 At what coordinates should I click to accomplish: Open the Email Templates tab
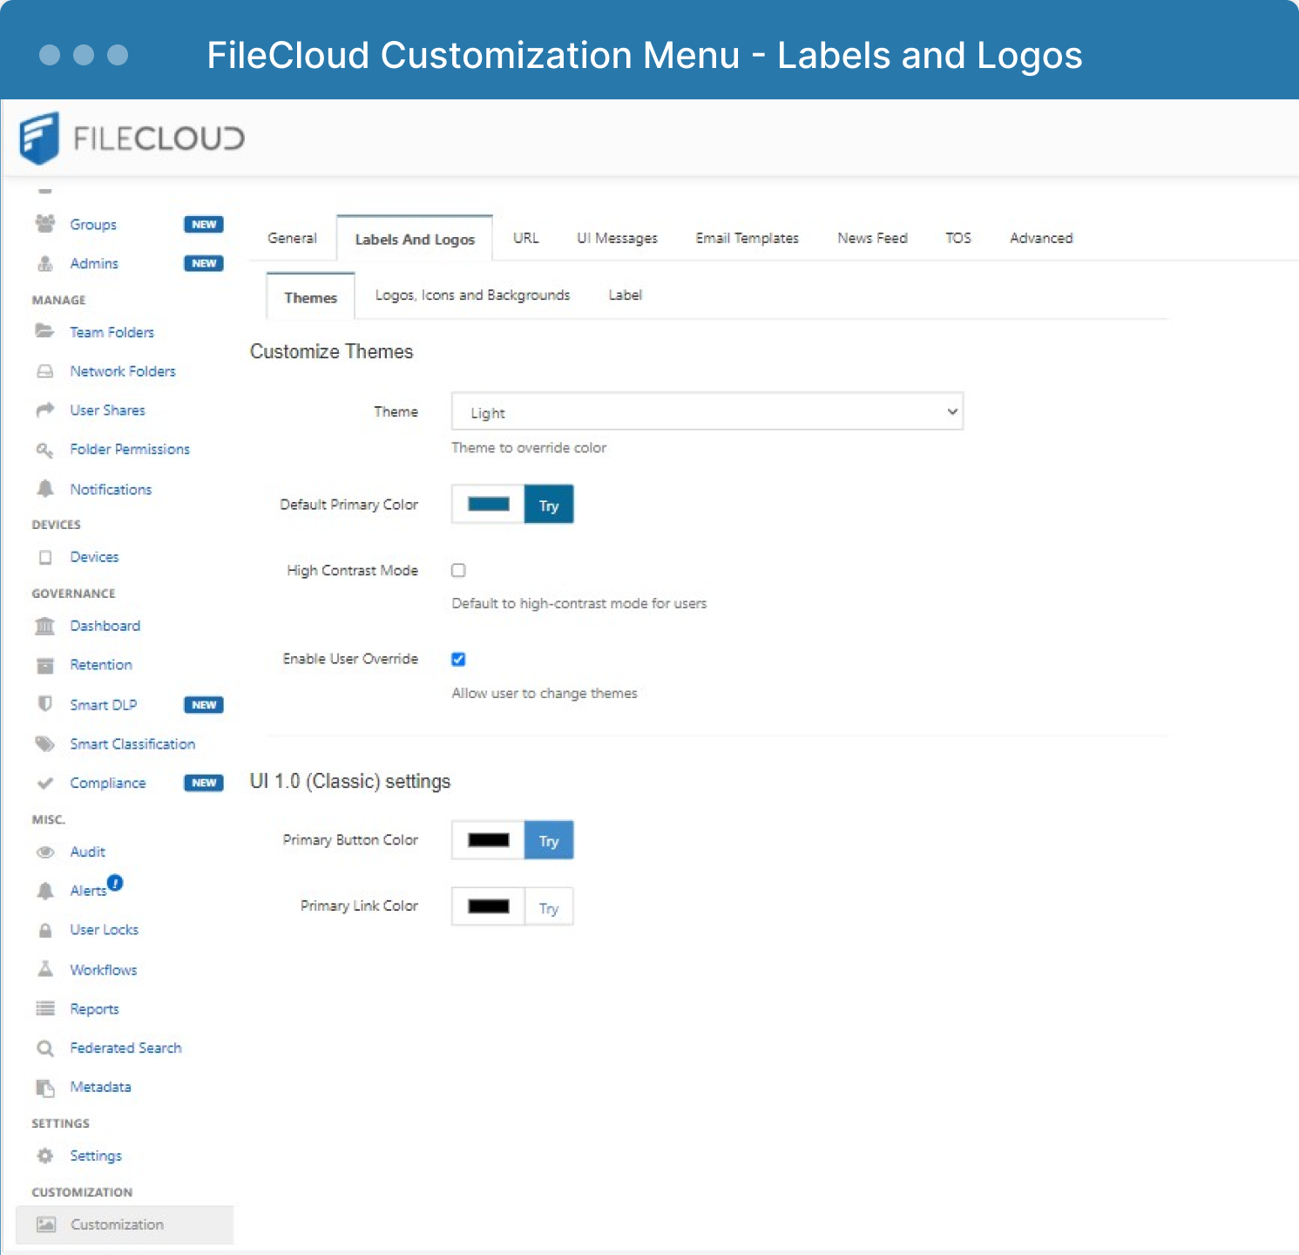tap(747, 238)
